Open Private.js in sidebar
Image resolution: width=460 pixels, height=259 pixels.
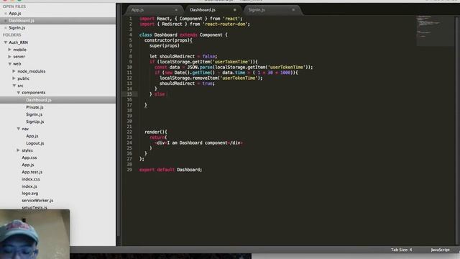[34, 107]
